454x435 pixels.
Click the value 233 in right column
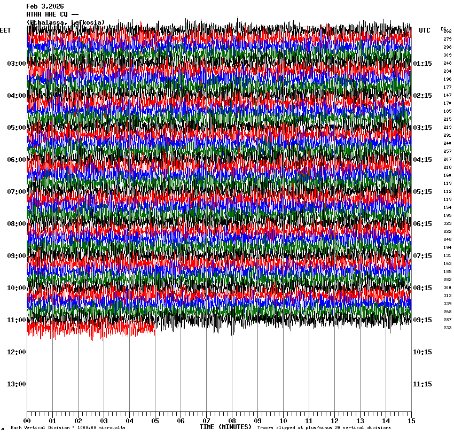click(x=447, y=328)
